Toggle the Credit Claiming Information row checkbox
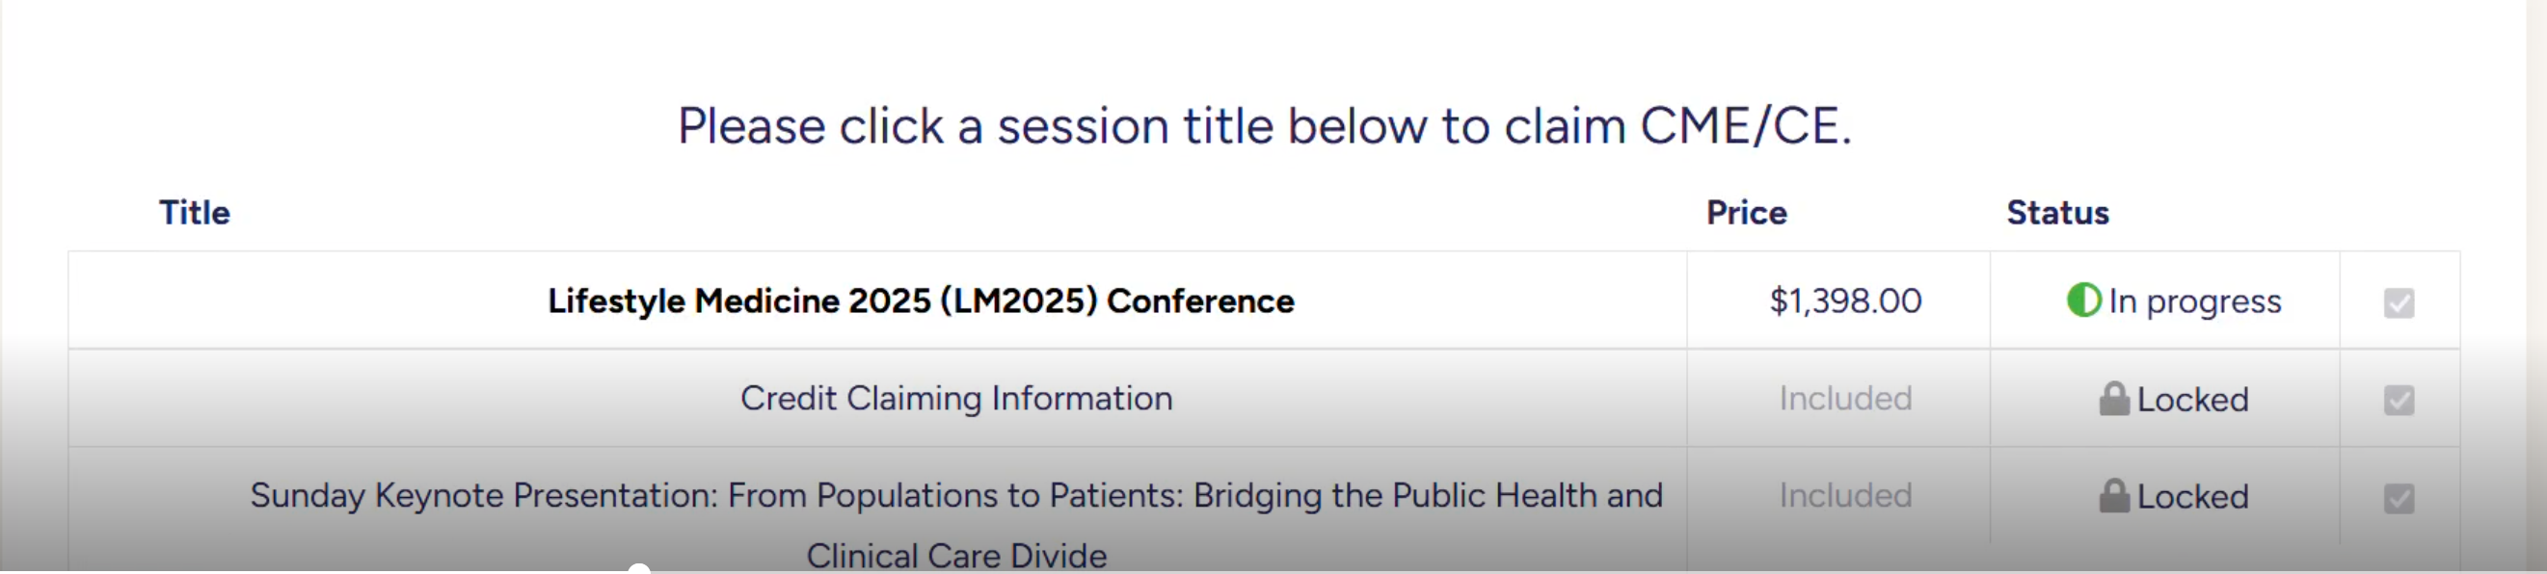 click(x=2399, y=400)
